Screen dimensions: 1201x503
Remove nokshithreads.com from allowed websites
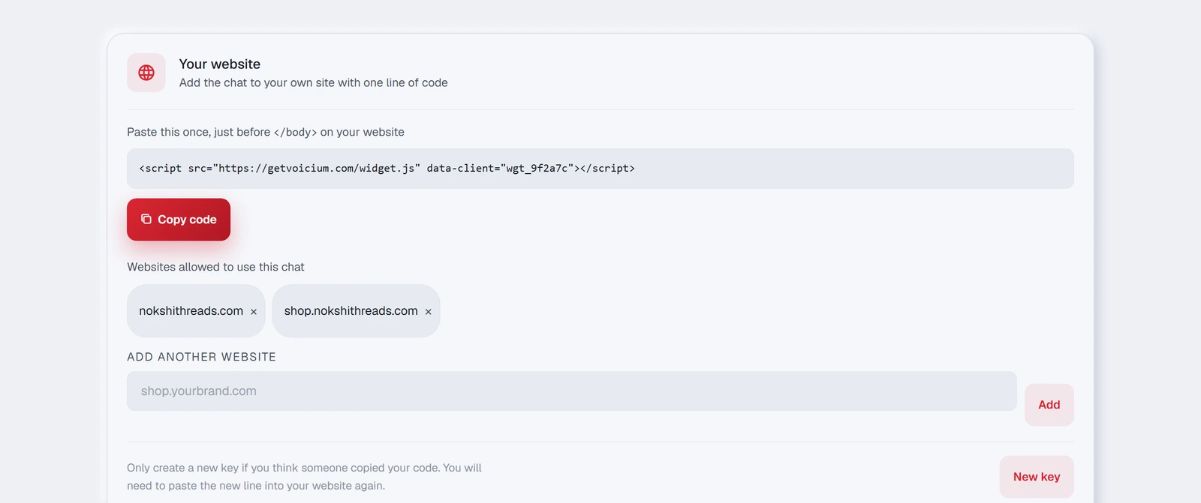point(254,312)
